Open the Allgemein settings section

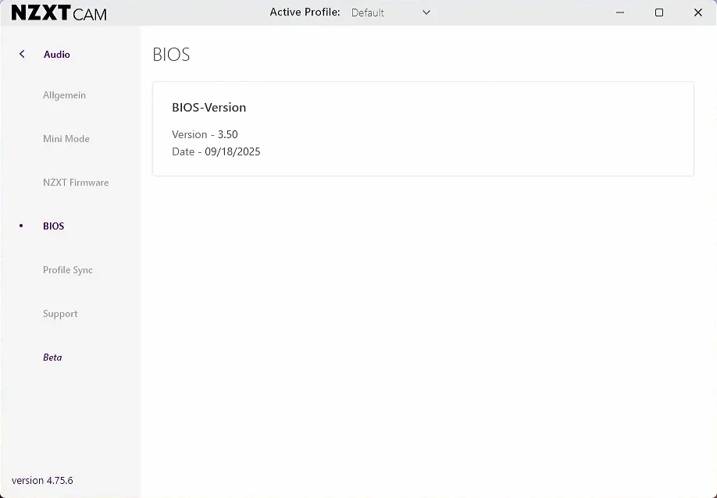pyautogui.click(x=64, y=95)
